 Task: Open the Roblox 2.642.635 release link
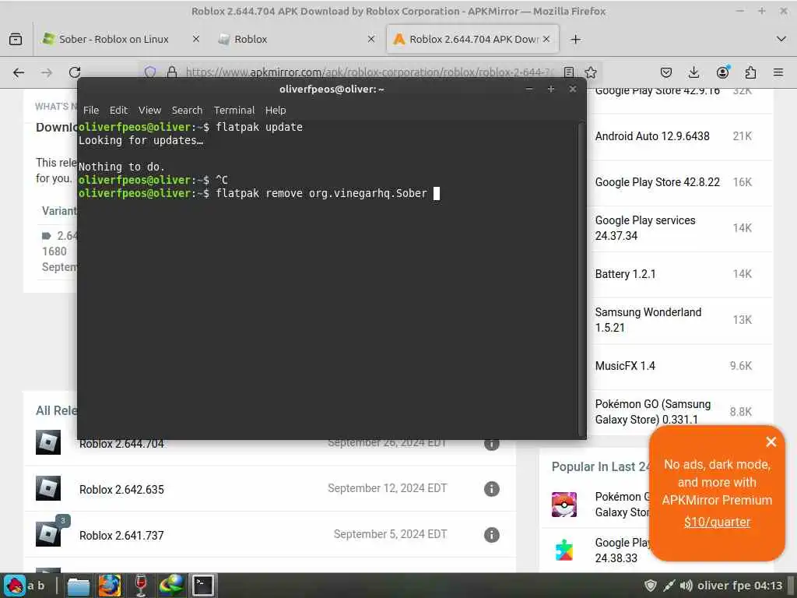(x=121, y=490)
